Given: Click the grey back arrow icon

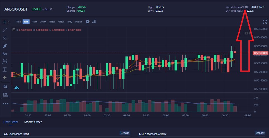Looking at the screenshot, I should [5, 78].
